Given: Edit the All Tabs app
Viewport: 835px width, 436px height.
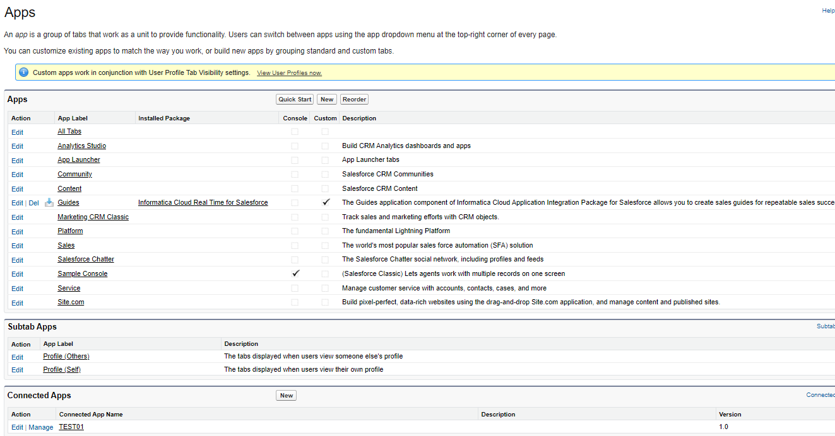Looking at the screenshot, I should (17, 132).
